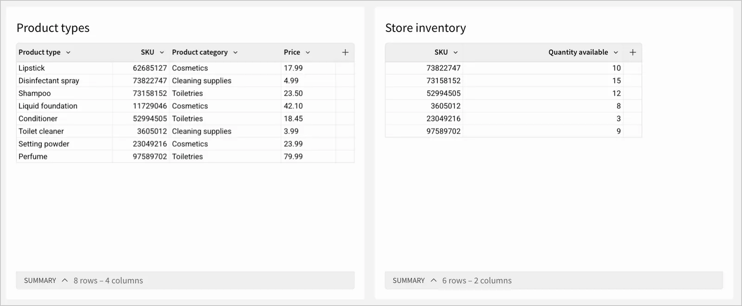Viewport: 742px width, 306px height.
Task: Click the Lipstick cell
Action: tap(64, 68)
